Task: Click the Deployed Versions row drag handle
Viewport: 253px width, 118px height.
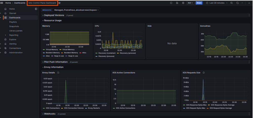Action: coord(249,15)
